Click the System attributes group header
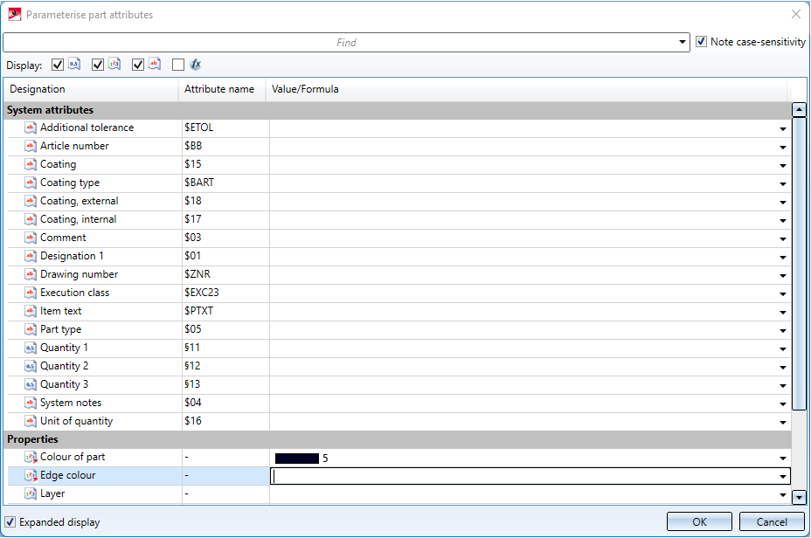 point(398,110)
